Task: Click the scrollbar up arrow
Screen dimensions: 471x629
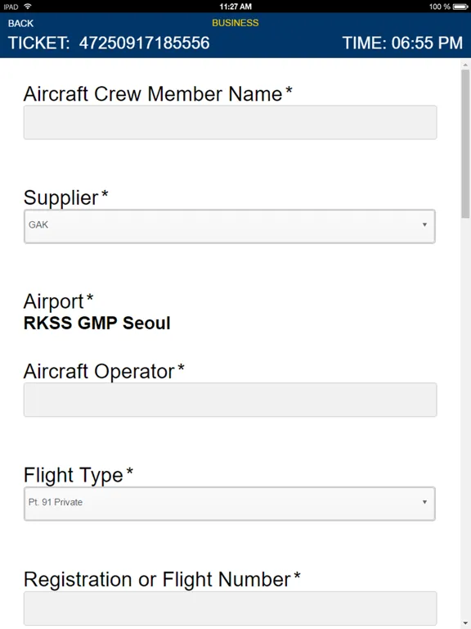Action: 465,64
